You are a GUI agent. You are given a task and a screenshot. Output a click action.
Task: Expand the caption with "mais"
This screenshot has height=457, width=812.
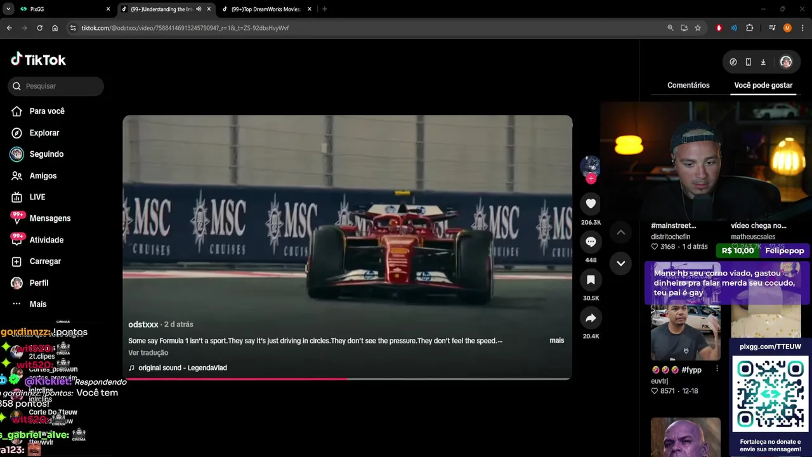point(556,341)
